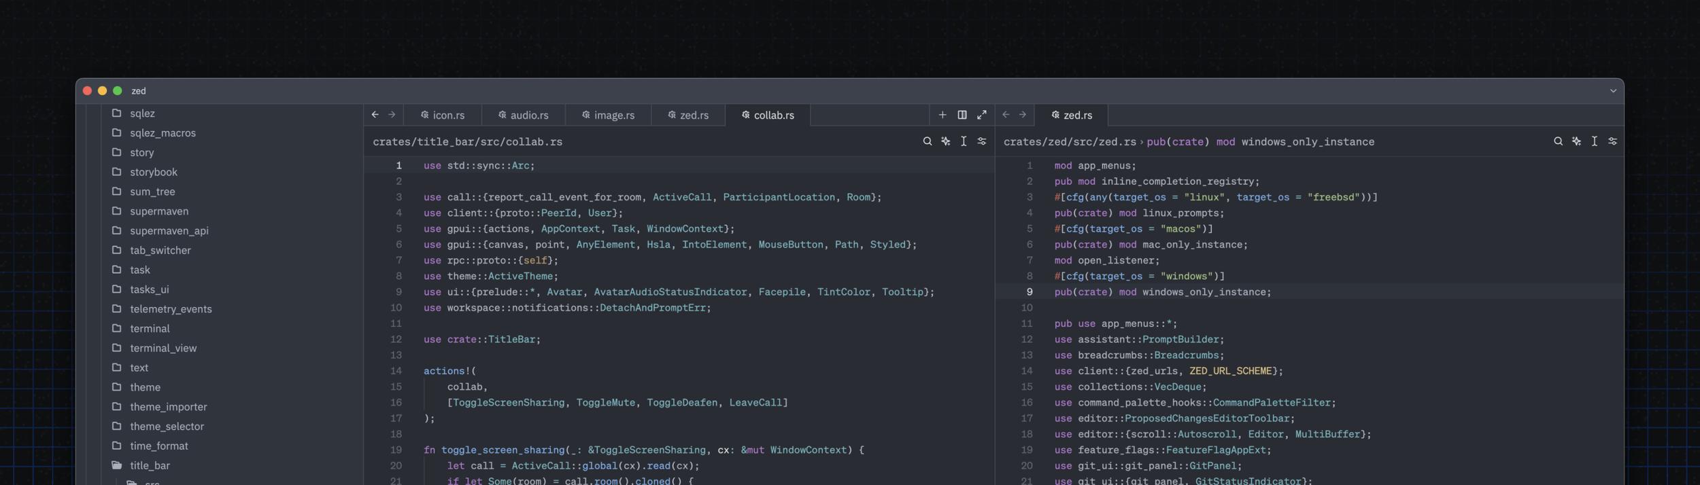Open inline assist in zed.rs pane toolbar
The image size is (1700, 485).
tap(1576, 141)
